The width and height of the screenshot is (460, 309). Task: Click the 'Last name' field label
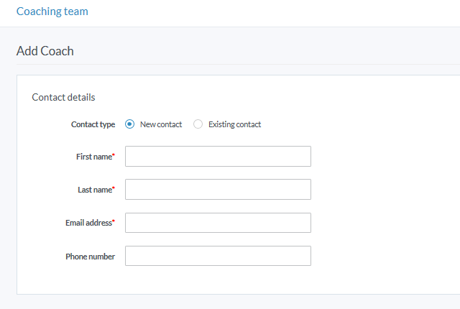tap(94, 190)
